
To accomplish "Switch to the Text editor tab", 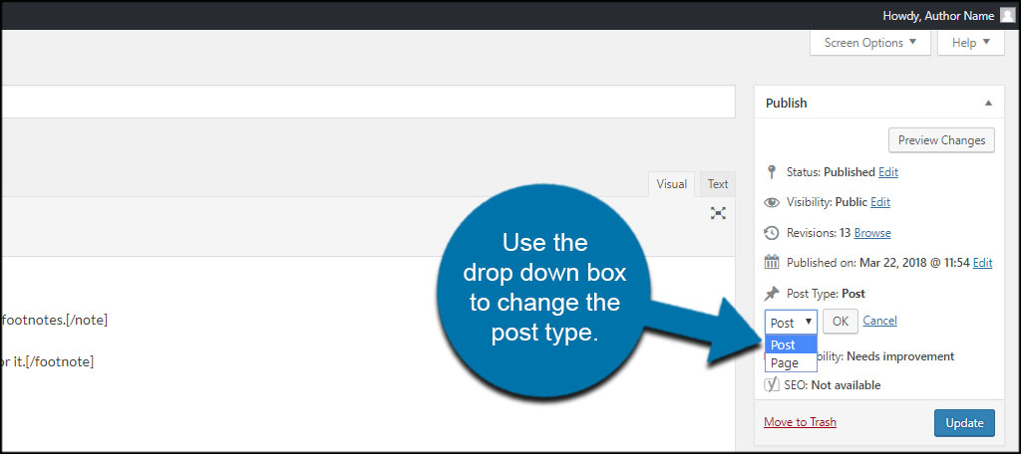I will click(x=718, y=184).
